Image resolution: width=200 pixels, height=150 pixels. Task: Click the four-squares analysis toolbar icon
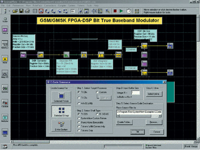[137, 11]
